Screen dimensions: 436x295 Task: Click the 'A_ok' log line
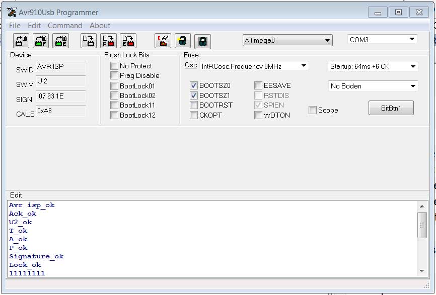click(18, 240)
